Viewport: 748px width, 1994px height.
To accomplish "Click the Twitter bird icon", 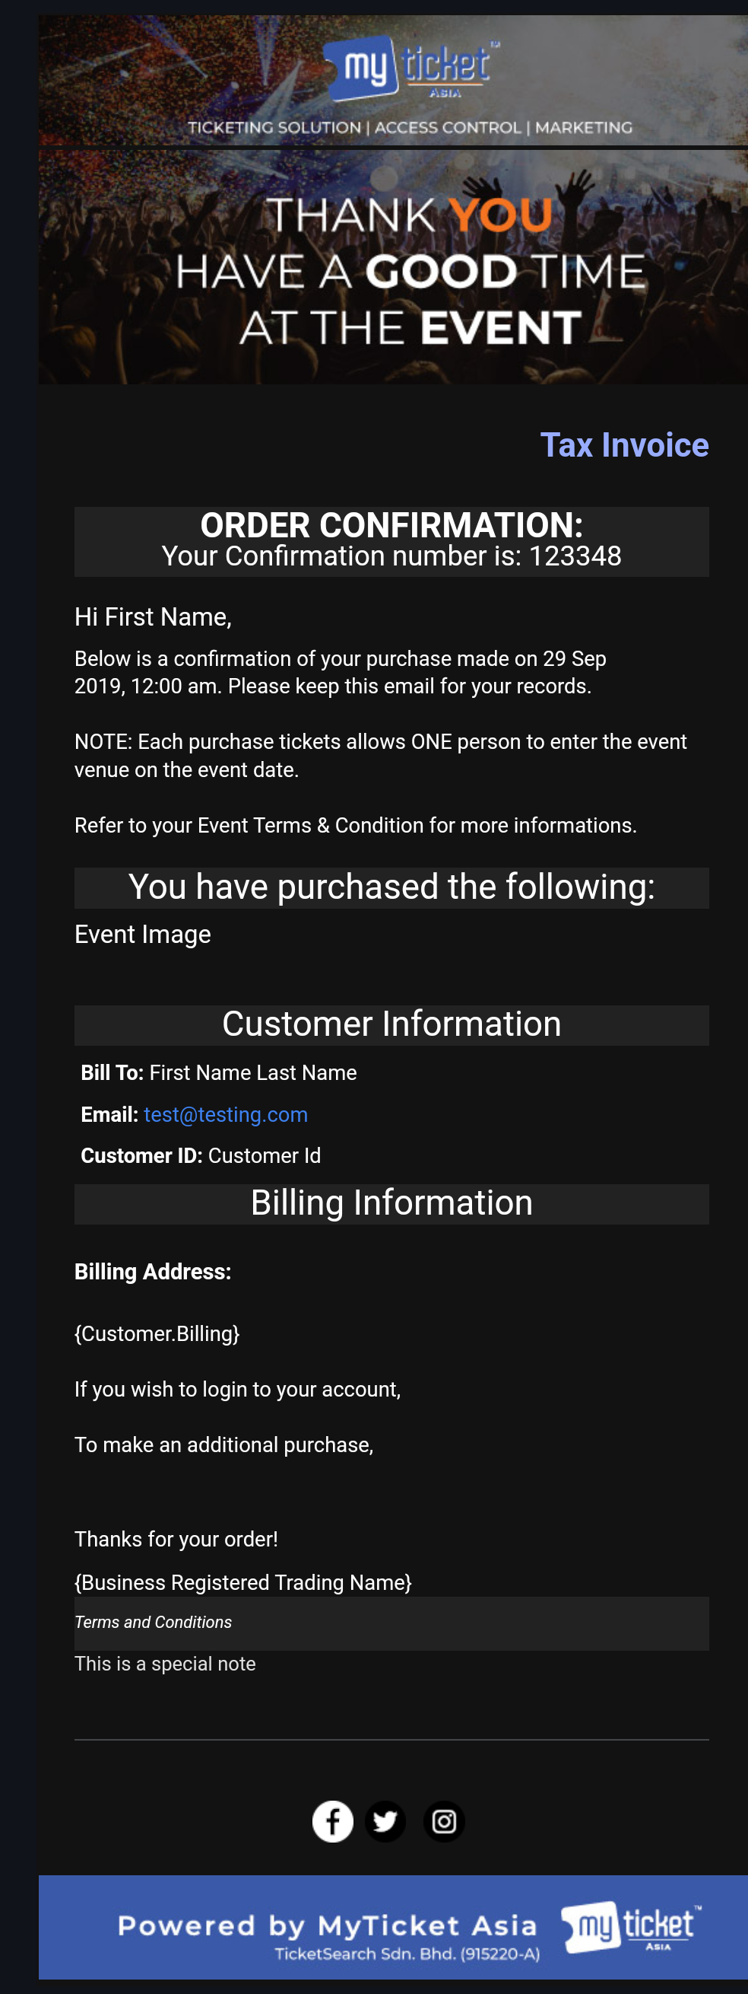I will pos(385,1820).
